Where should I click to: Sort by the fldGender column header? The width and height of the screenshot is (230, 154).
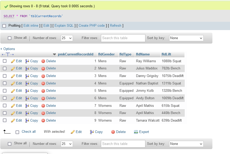click(106, 54)
